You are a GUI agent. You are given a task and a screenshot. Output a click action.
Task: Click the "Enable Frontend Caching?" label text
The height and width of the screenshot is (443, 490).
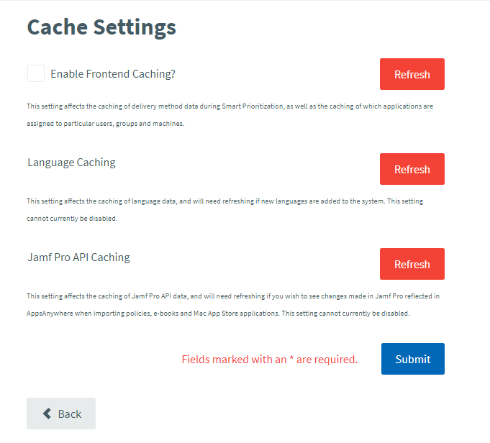(x=113, y=74)
